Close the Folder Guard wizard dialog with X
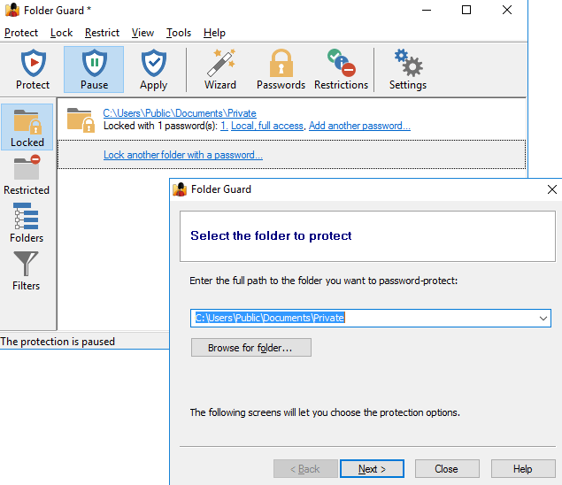Viewport: 562px width, 485px height. [x=552, y=189]
